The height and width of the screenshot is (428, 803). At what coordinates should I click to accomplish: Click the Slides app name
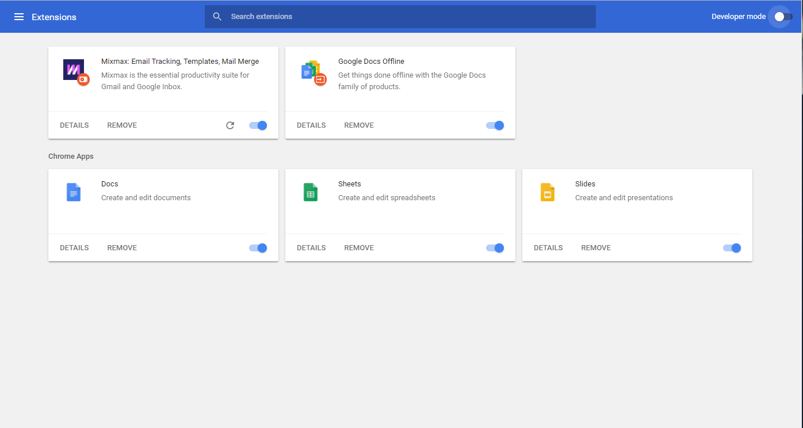(585, 184)
